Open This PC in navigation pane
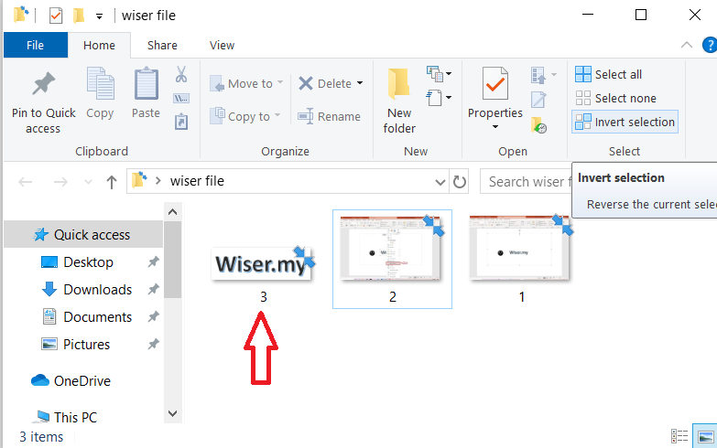This screenshot has height=448, width=717. tap(75, 417)
